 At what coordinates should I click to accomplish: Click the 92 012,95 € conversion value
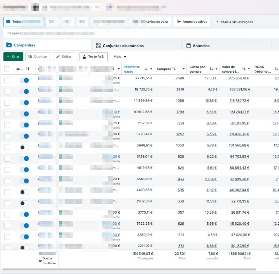(240, 123)
